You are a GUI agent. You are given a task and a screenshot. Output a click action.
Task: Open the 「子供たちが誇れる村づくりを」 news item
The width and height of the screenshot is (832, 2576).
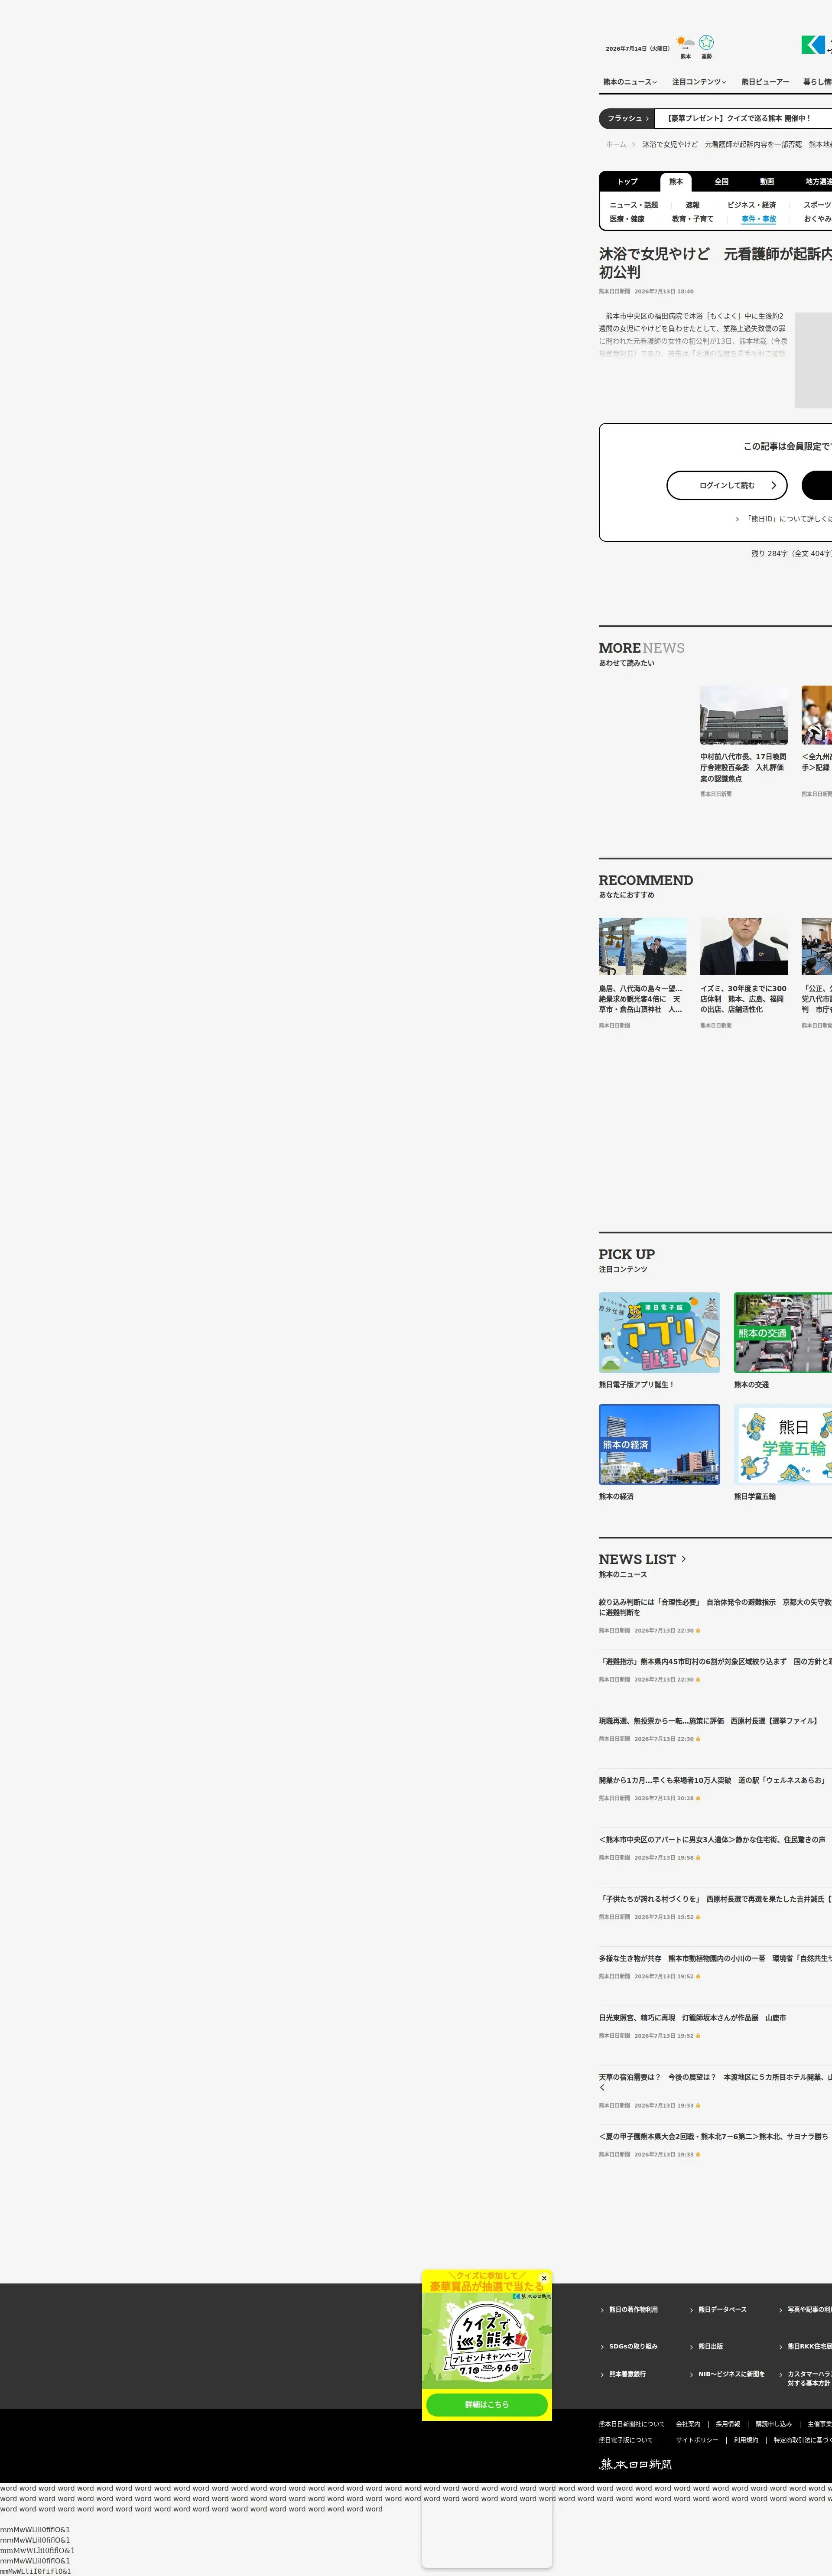pos(715,1899)
